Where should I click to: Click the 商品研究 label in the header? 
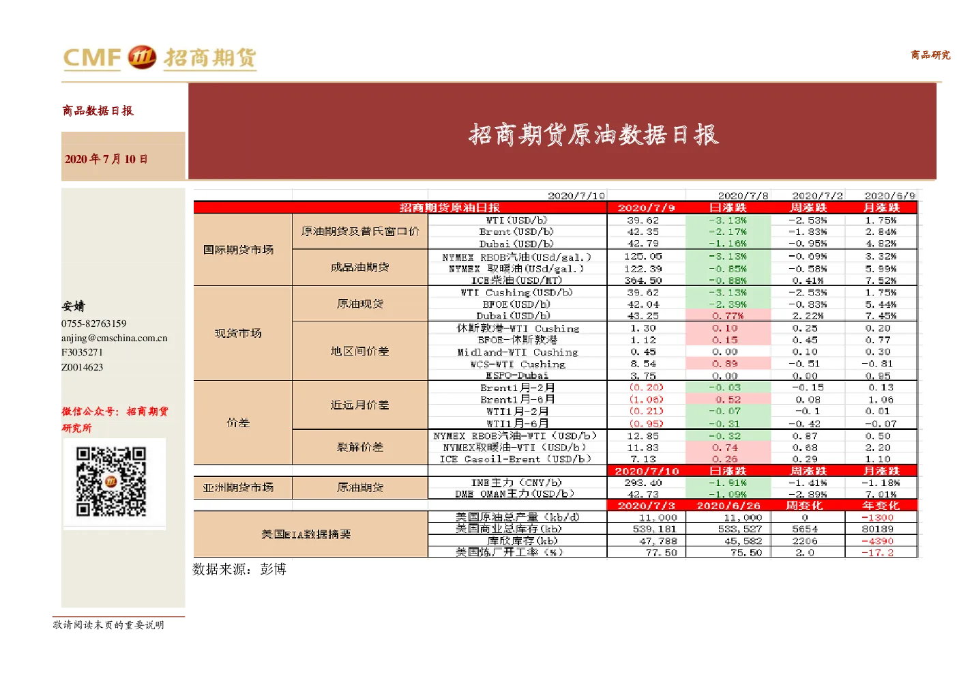tap(930, 55)
